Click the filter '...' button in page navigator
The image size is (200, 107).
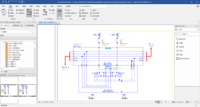pyautogui.click(x=34, y=32)
